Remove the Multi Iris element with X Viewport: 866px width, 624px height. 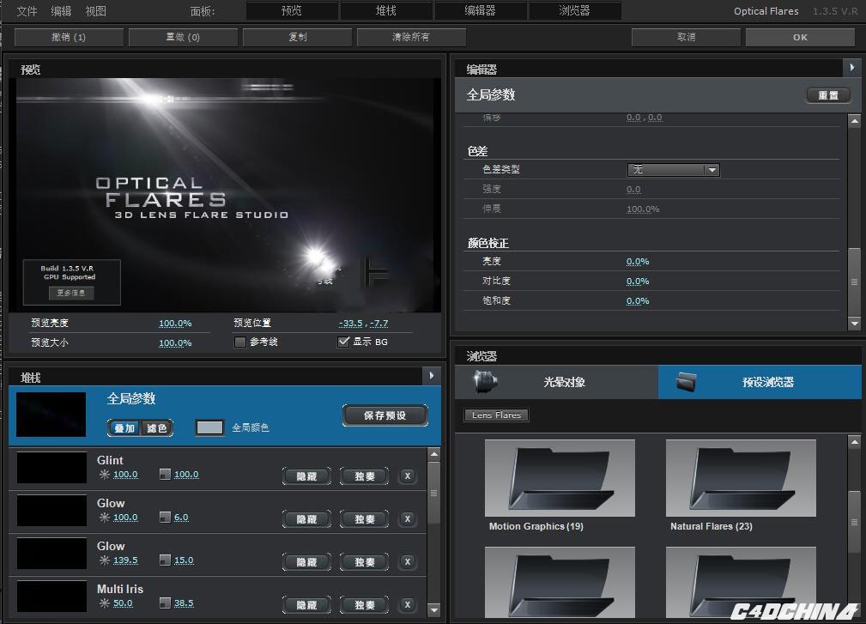(x=408, y=604)
